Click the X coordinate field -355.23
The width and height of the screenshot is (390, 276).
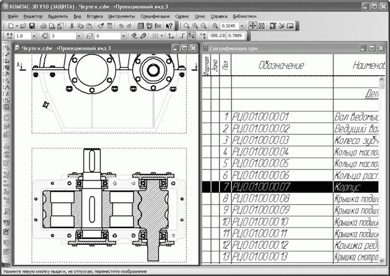tap(217, 36)
